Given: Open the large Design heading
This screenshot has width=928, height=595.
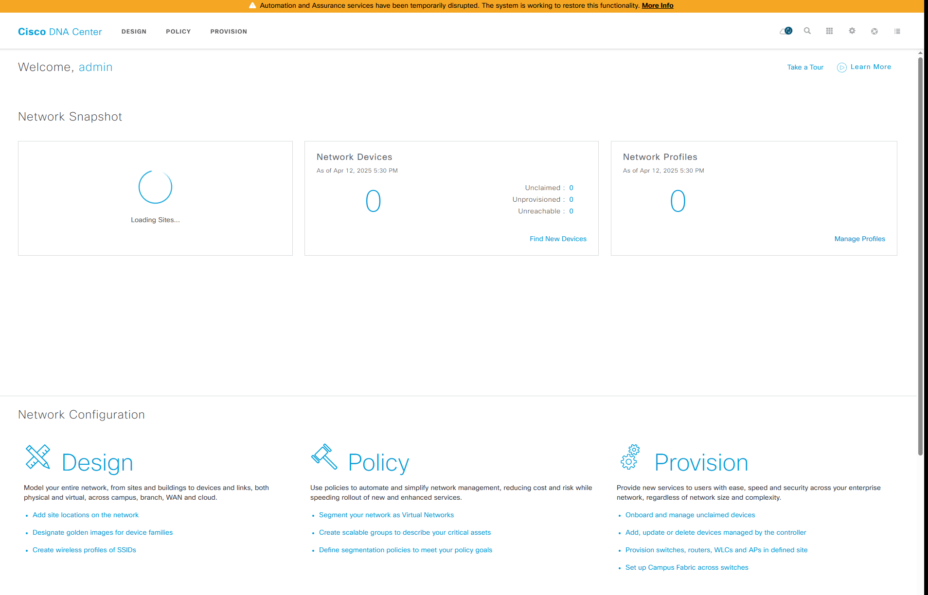Looking at the screenshot, I should coord(97,462).
